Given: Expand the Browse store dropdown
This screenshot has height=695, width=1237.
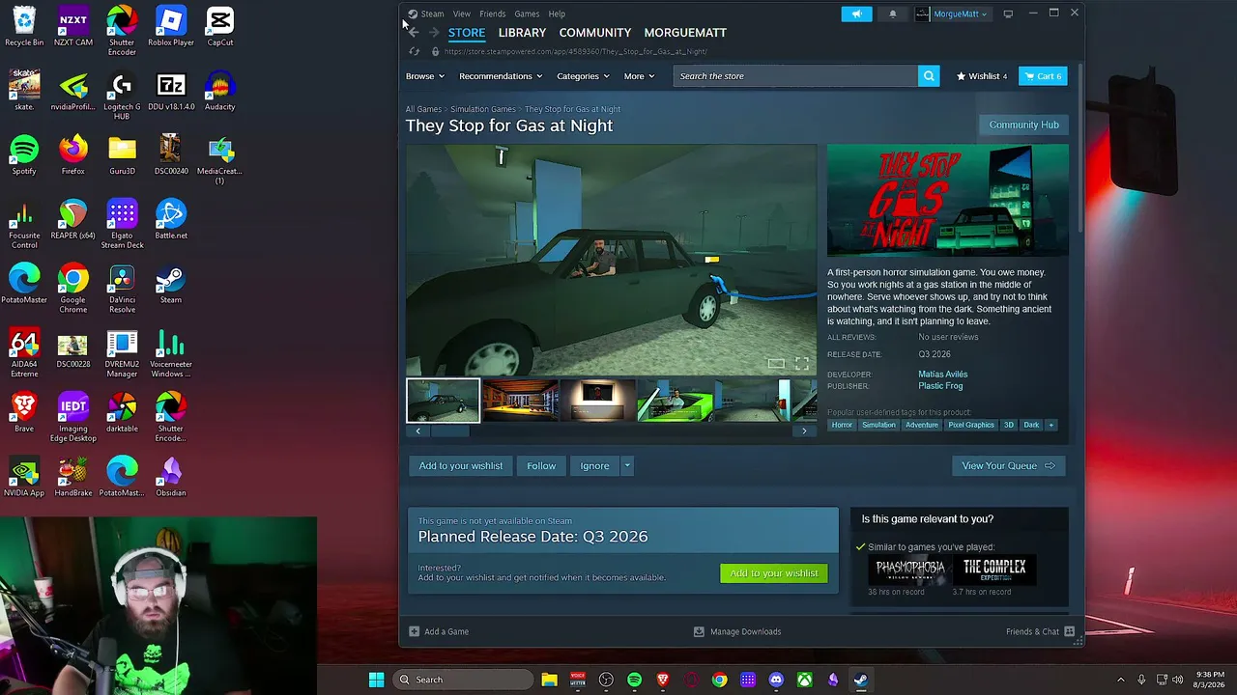Looking at the screenshot, I should click(425, 76).
